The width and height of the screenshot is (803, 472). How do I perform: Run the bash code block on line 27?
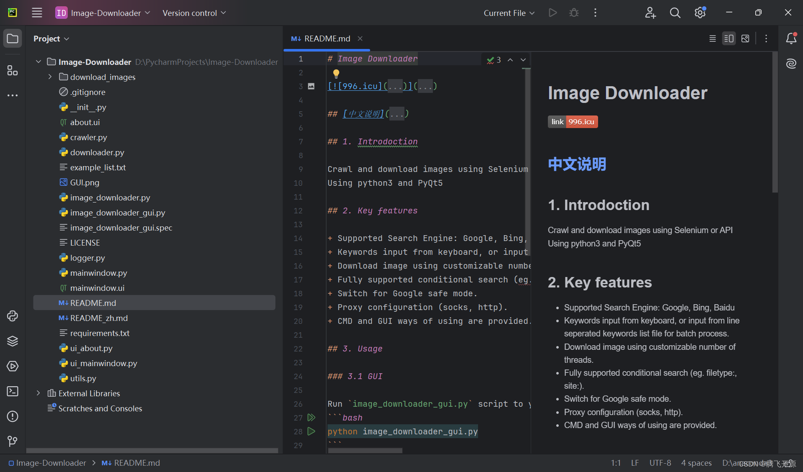(311, 417)
